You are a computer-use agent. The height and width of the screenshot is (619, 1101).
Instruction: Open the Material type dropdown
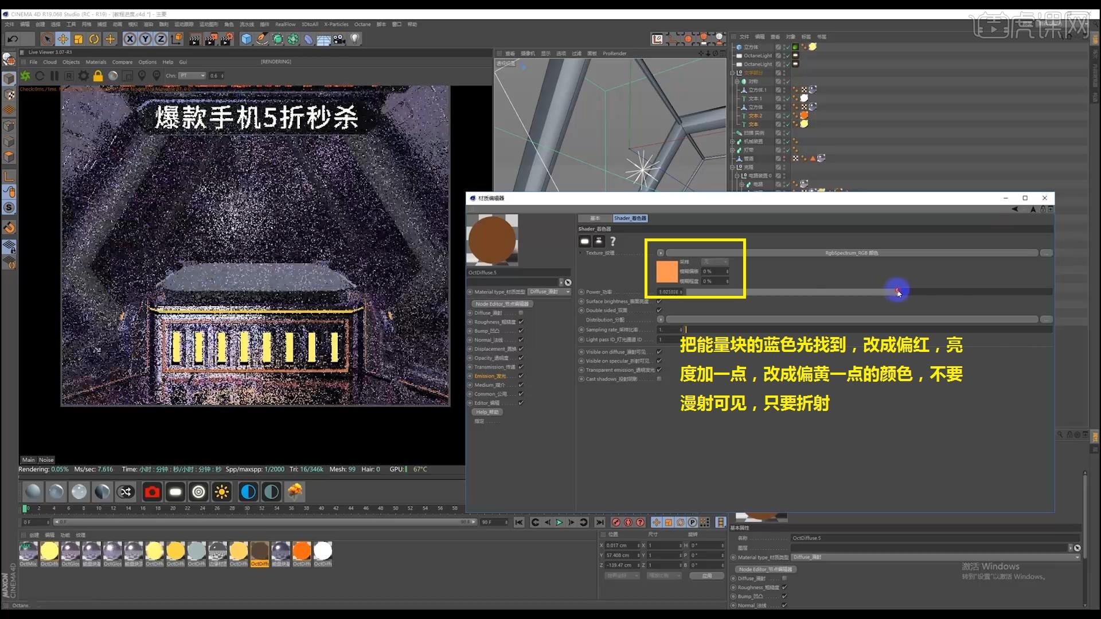coord(549,292)
